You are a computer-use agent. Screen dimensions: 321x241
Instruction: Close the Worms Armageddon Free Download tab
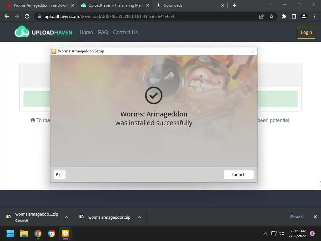(73, 5)
